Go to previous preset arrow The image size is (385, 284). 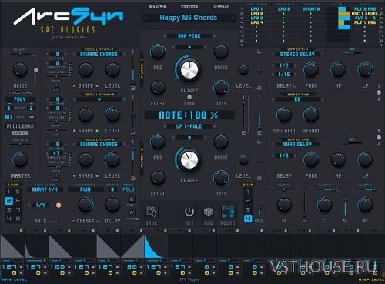[146, 18]
